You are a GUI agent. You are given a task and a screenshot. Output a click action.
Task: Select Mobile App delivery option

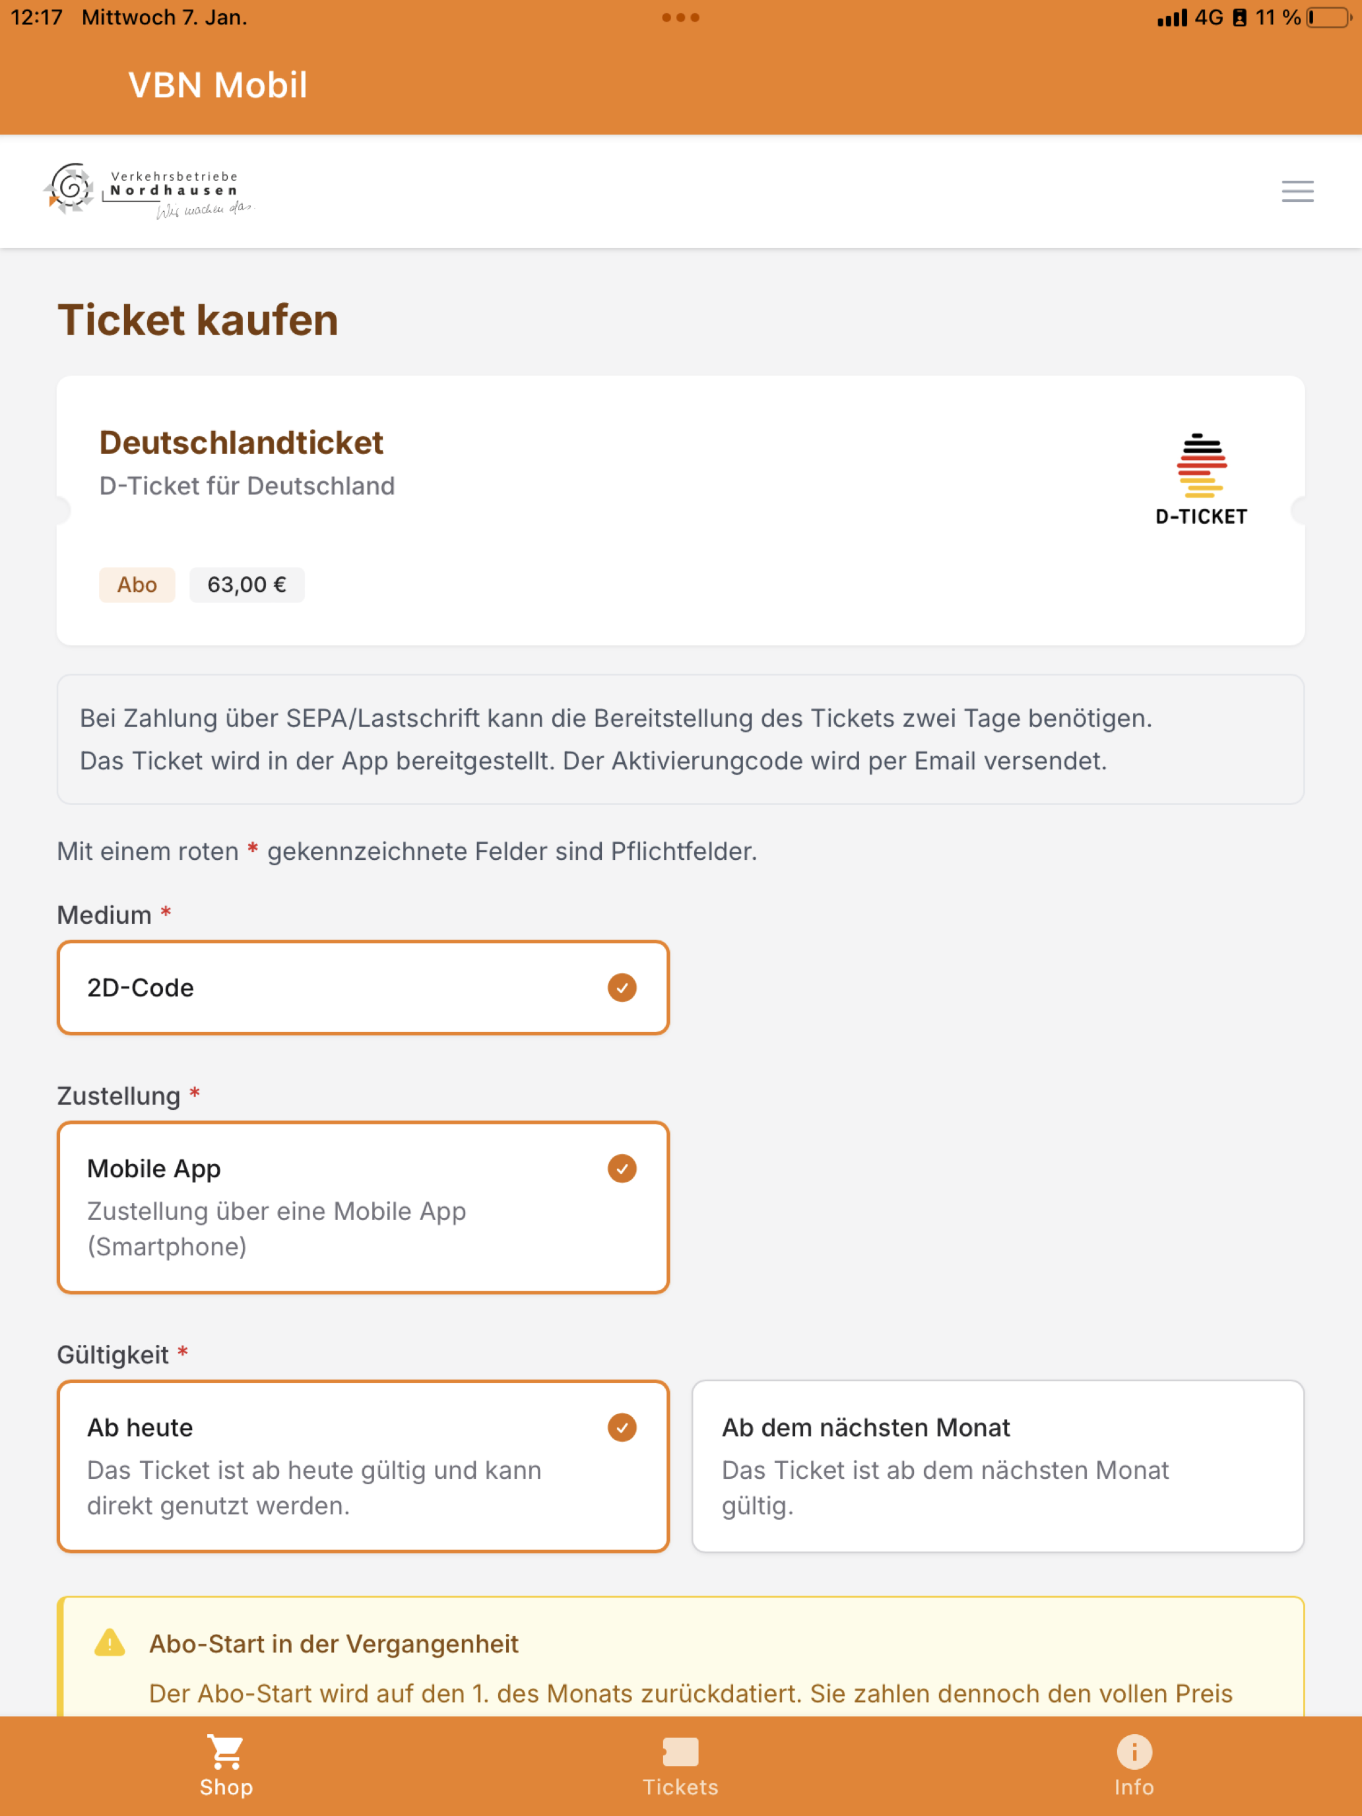(363, 1207)
